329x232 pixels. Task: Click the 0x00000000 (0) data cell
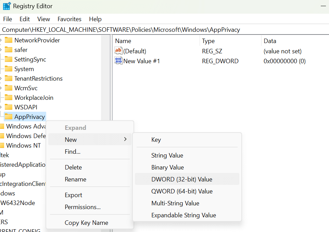pyautogui.click(x=284, y=61)
